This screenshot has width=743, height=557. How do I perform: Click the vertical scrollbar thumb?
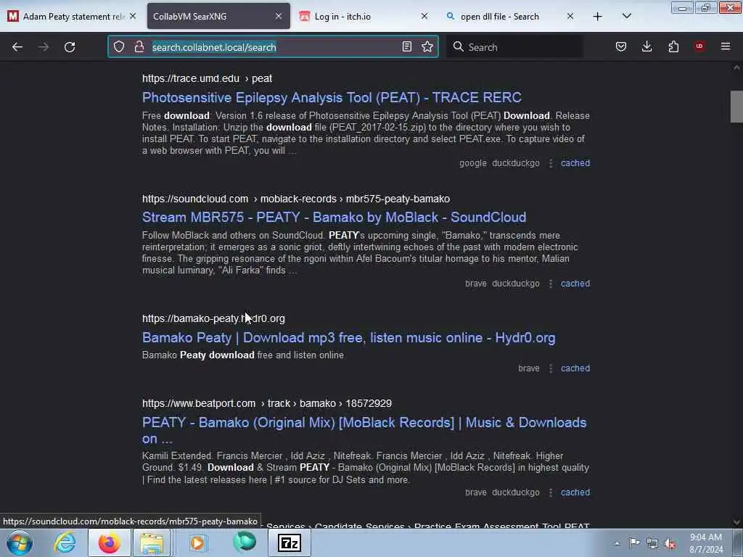(736, 107)
